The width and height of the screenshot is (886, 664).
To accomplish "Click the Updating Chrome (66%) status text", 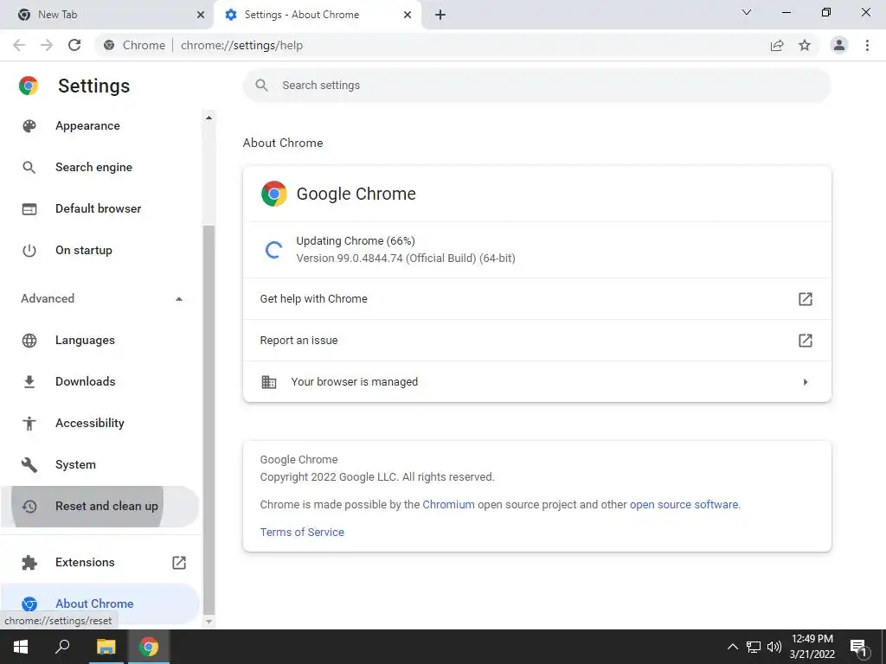I will [356, 241].
